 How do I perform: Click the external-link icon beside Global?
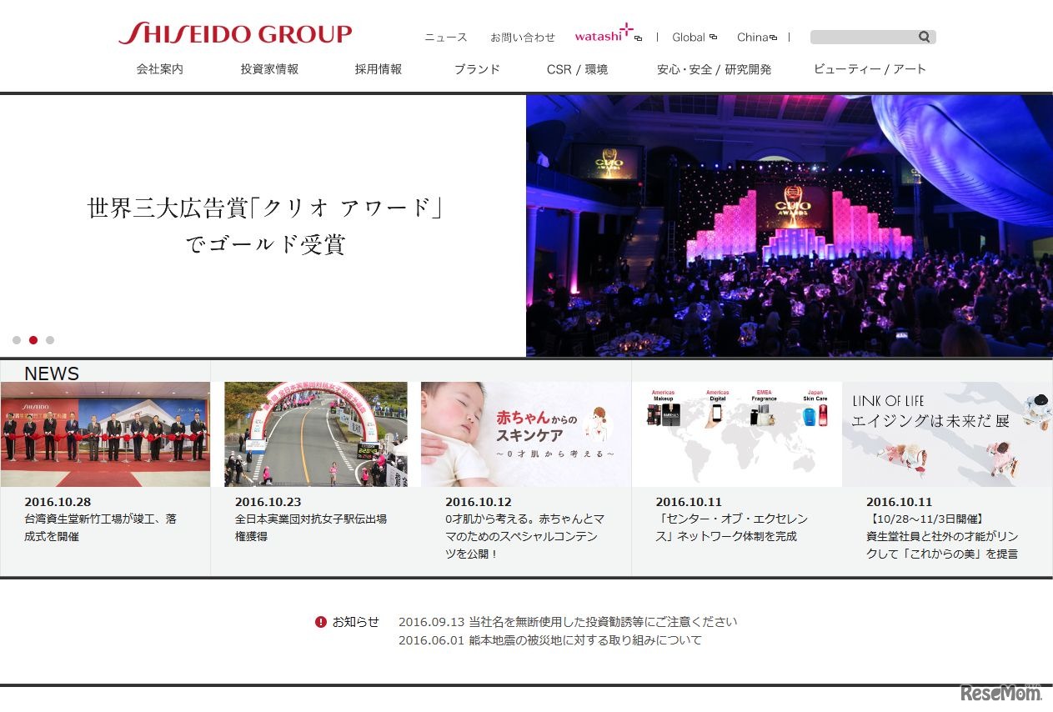tap(713, 36)
